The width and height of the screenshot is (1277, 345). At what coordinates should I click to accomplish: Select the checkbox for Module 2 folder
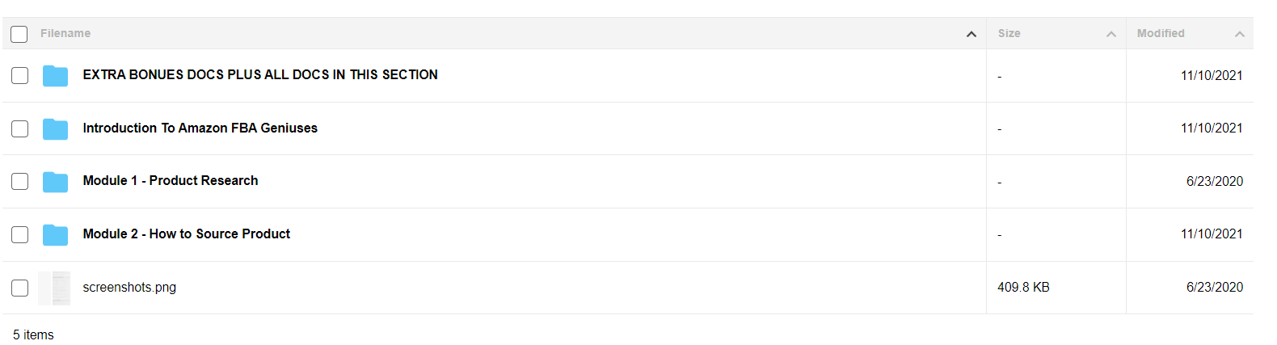[19, 234]
